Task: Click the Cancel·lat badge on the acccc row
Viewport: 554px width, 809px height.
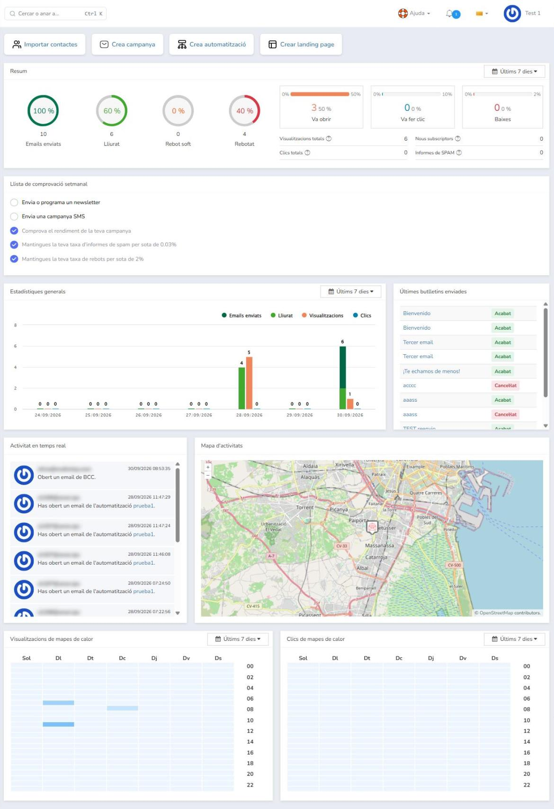Action: pos(505,386)
